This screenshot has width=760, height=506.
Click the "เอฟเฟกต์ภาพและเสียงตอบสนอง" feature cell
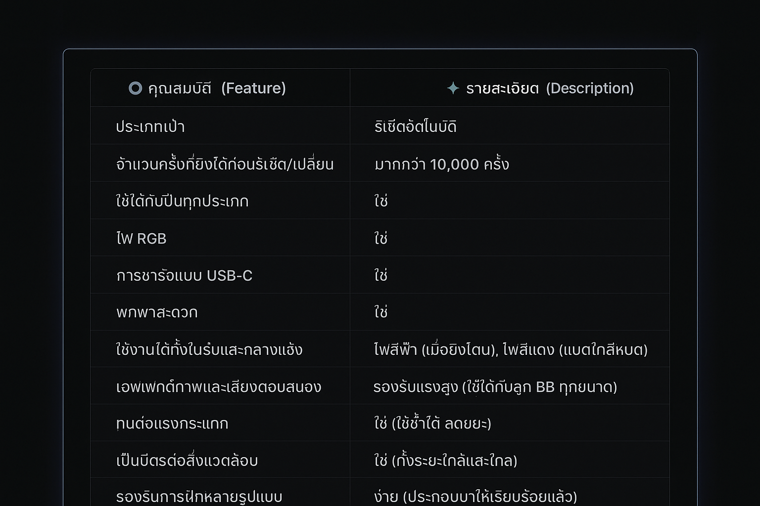[219, 386]
